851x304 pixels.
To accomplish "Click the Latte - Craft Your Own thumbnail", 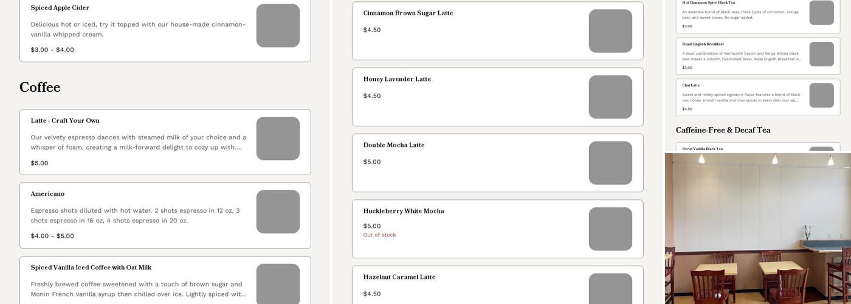I will pyautogui.click(x=278, y=139).
